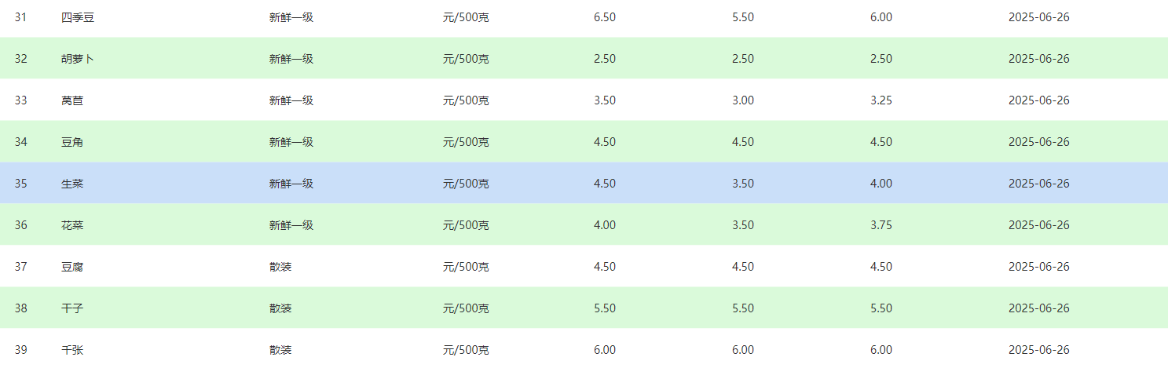
Task: Click the 3.75 average price of 花菜
Action: [881, 225]
